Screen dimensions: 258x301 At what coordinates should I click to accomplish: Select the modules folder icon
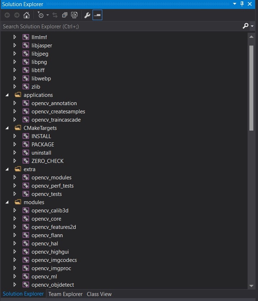[18, 202]
